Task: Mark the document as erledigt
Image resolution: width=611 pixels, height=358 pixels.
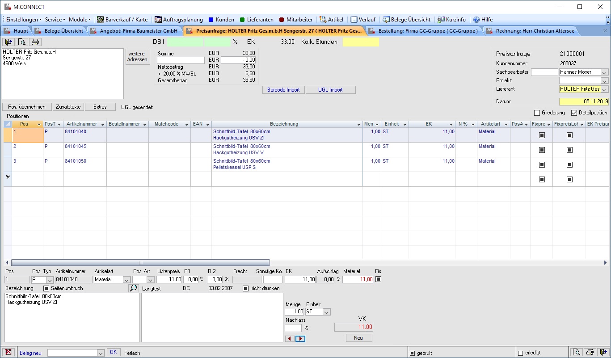Action: point(520,353)
